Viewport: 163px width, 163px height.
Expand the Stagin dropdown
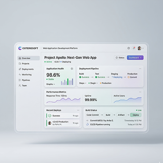coord(93,83)
